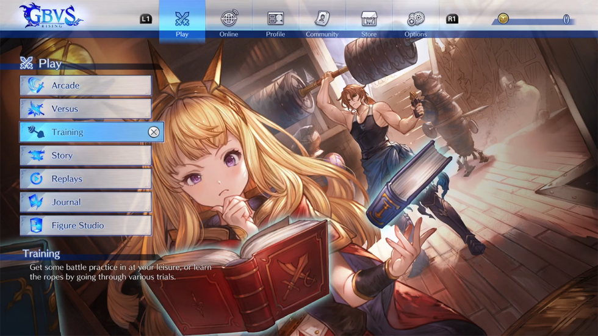Click the Online globe icon
Screen dimensions: 598x336
point(229,19)
